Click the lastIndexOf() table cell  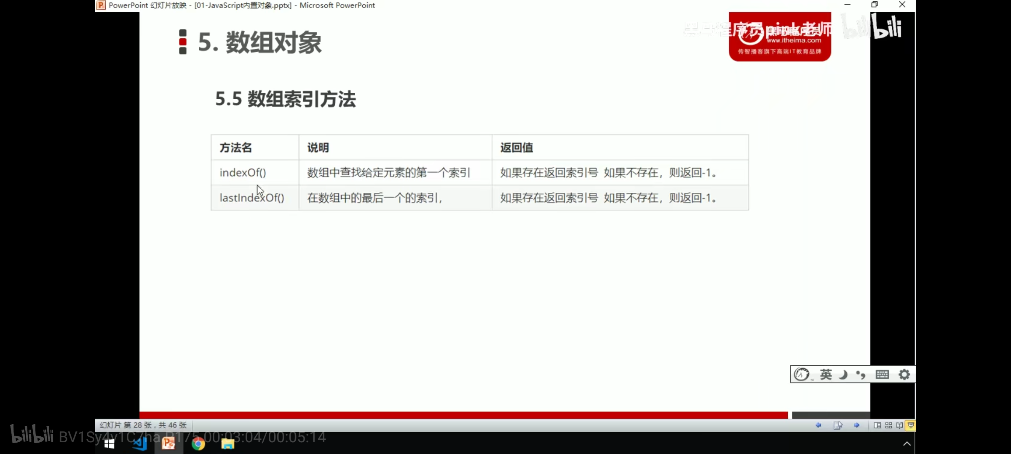252,198
